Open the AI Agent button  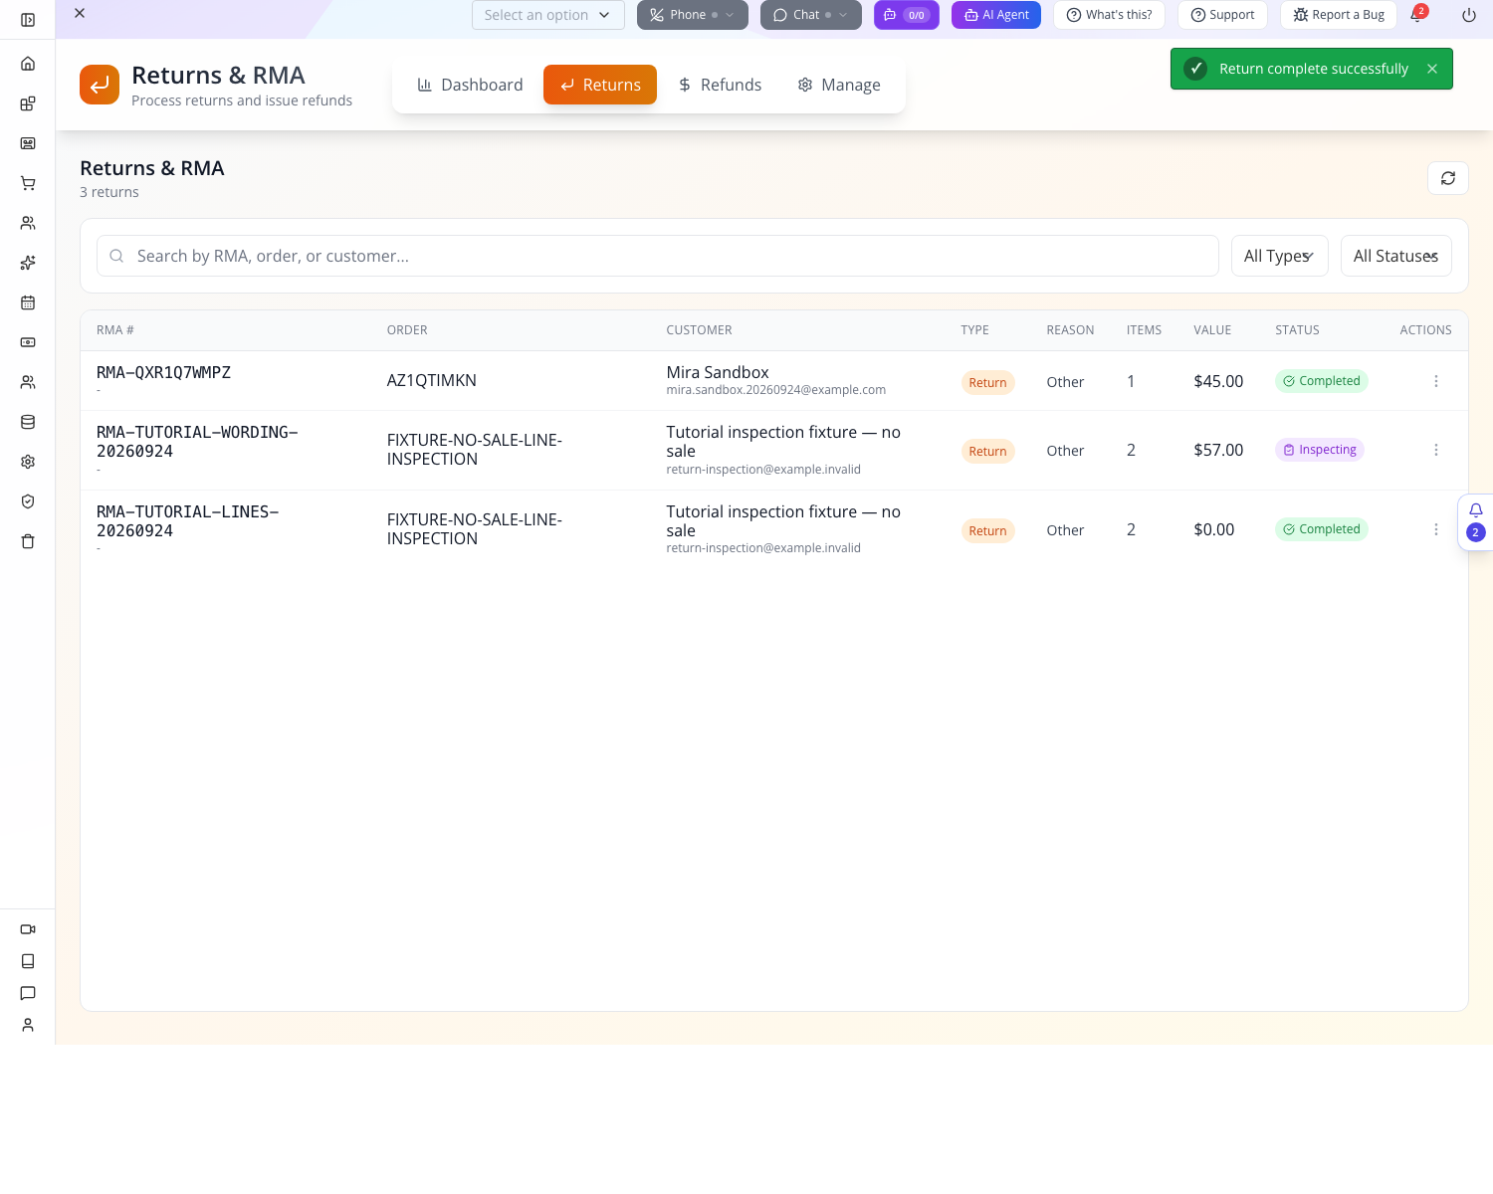tap(996, 15)
